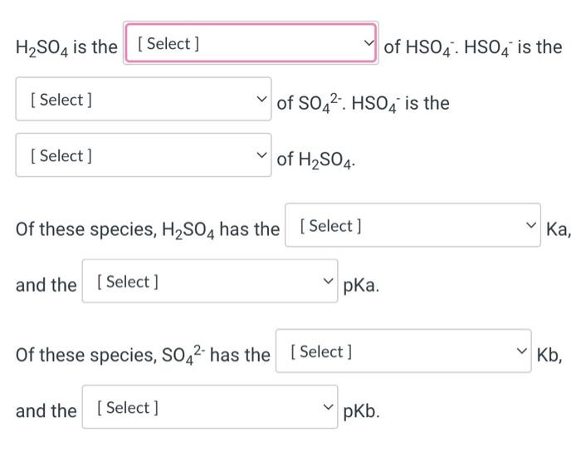Click the "pKb." label text
Image resolution: width=581 pixels, height=462 pixels.
(x=361, y=412)
